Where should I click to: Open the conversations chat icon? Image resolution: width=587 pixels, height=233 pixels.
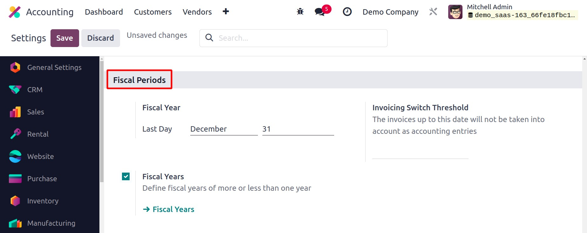click(x=320, y=12)
